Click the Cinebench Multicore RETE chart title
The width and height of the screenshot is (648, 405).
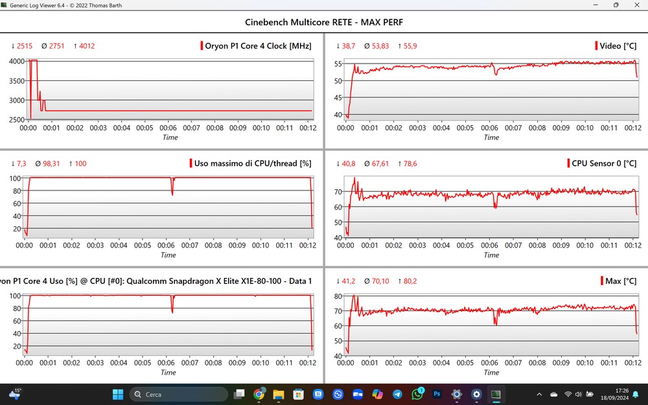coord(324,22)
